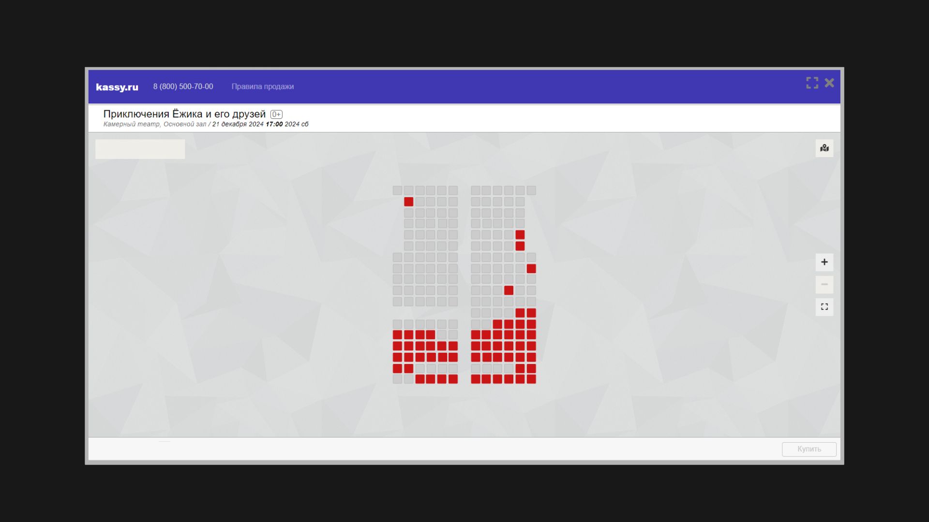Open the Правила продажи link
The image size is (929, 522).
[x=262, y=87]
